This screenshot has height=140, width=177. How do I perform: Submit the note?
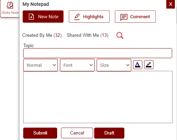pos(40,133)
